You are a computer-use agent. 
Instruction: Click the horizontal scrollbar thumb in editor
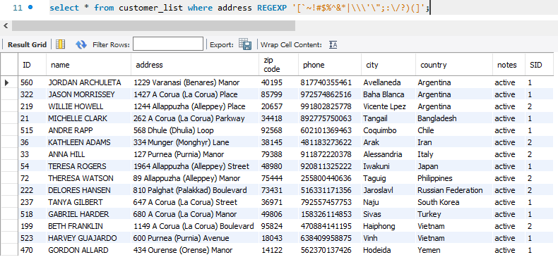[x=153, y=25]
